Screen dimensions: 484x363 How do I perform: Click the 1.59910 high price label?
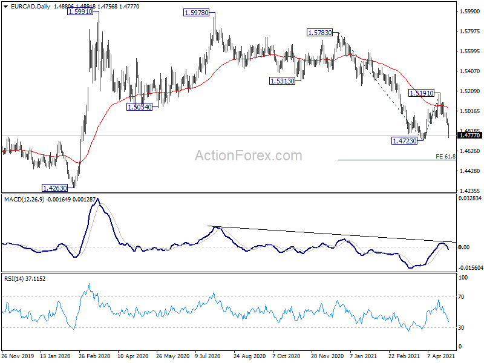[80, 11]
